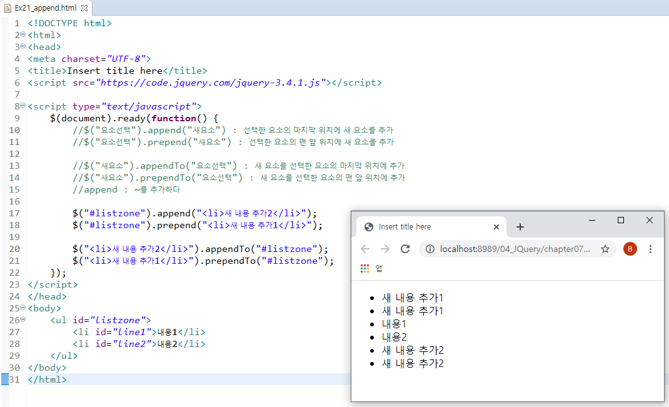Screen dimensions: 669x407
Task: Collapse the html tag fold on line 2
Action: pyautogui.click(x=23, y=34)
